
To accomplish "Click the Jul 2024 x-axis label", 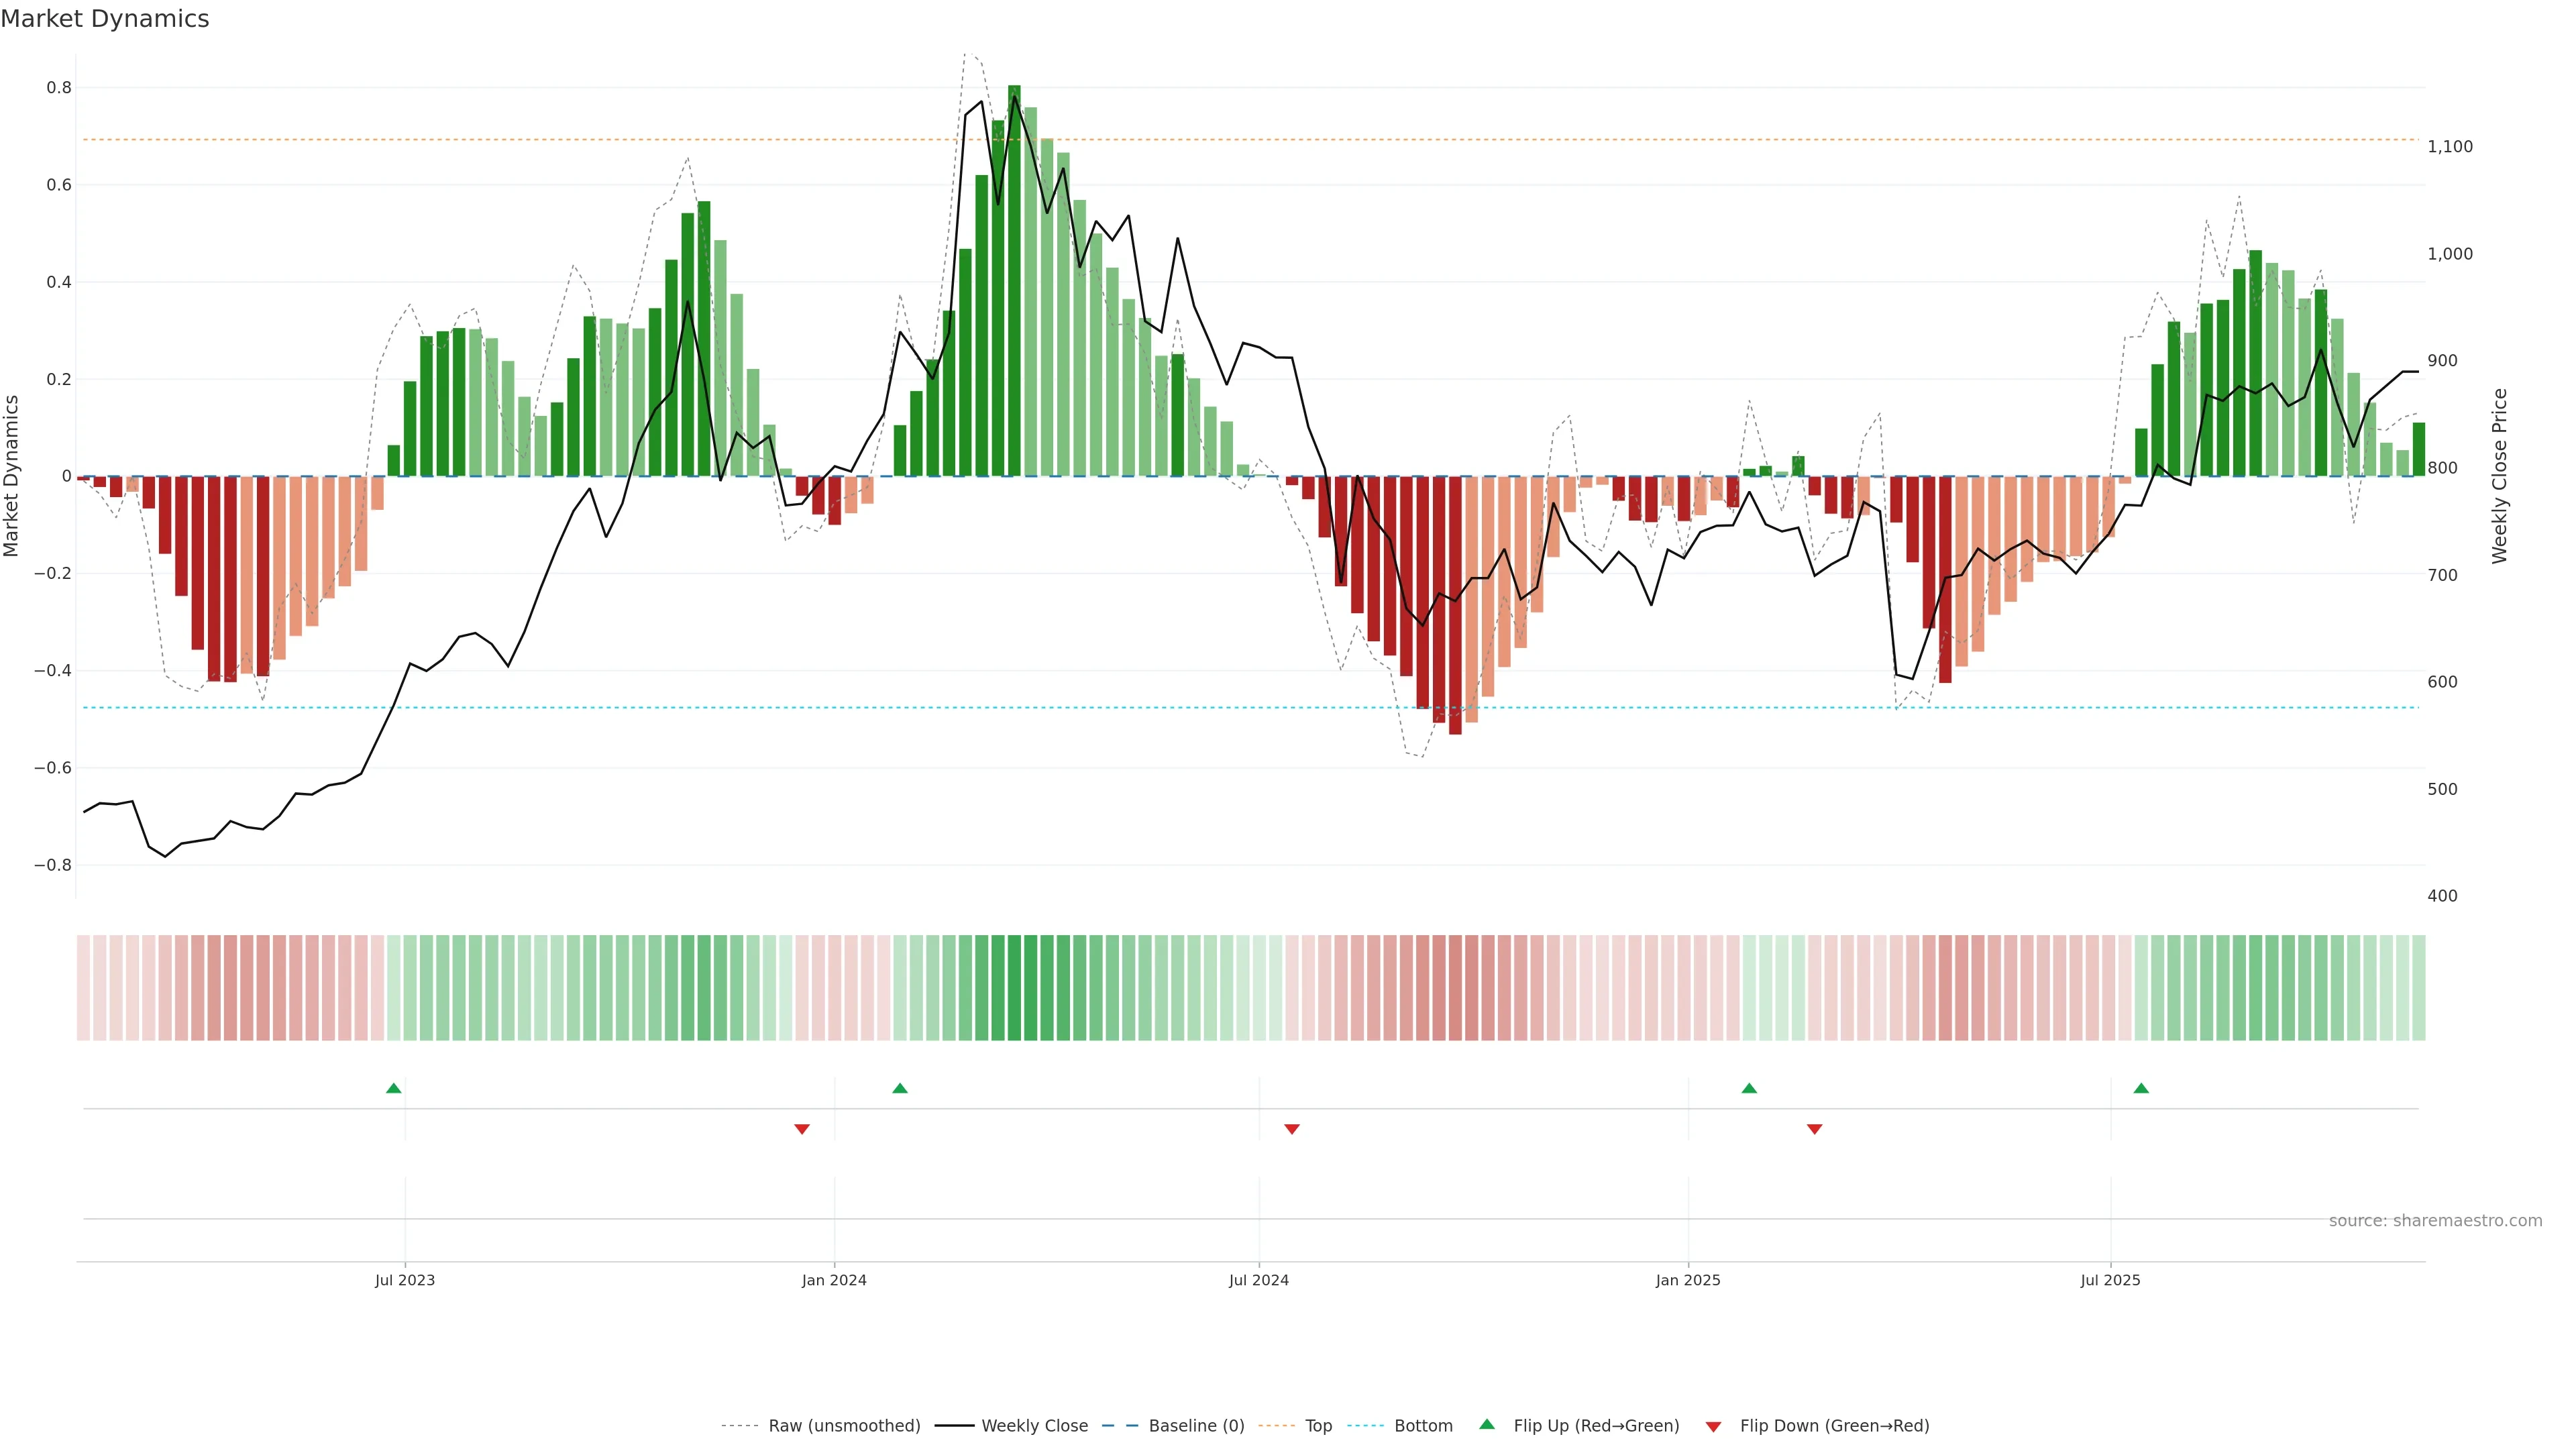I will pyautogui.click(x=1258, y=1281).
